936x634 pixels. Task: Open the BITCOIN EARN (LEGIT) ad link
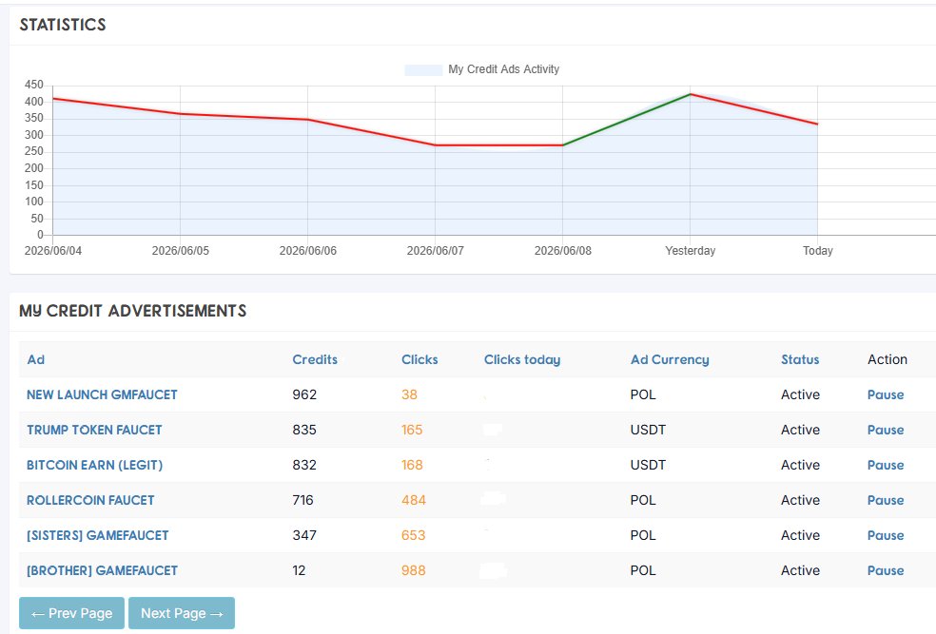[x=94, y=465]
